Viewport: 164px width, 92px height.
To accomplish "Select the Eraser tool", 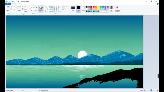I will pyautogui.click(x=31, y=10).
